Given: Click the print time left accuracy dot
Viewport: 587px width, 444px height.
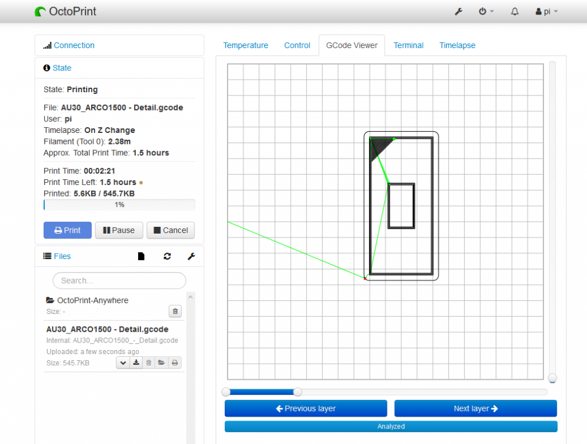Looking at the screenshot, I should point(141,183).
